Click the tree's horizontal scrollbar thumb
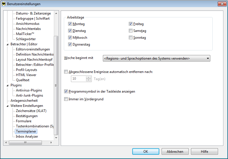The image size is (228, 159). click(25, 142)
